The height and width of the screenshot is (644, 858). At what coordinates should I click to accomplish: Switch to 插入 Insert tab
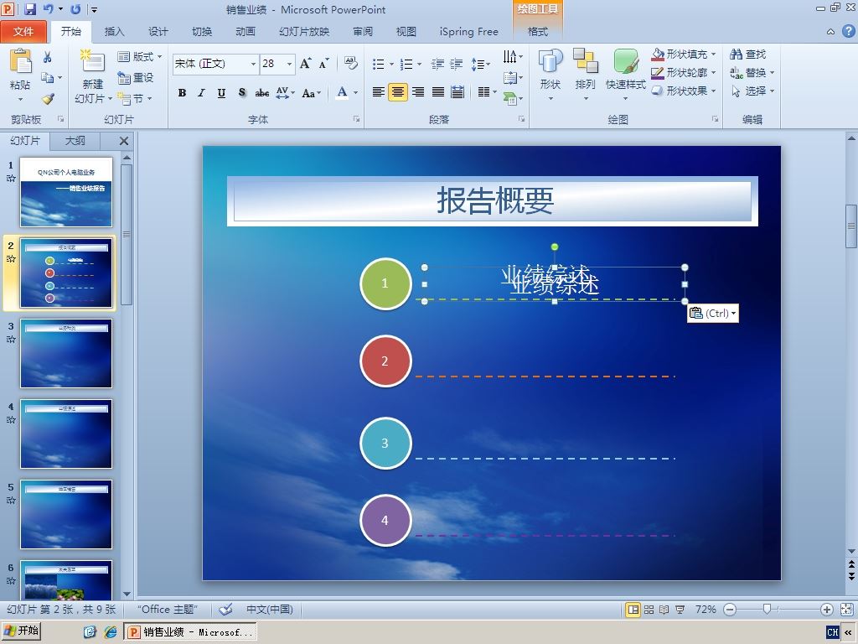(114, 32)
